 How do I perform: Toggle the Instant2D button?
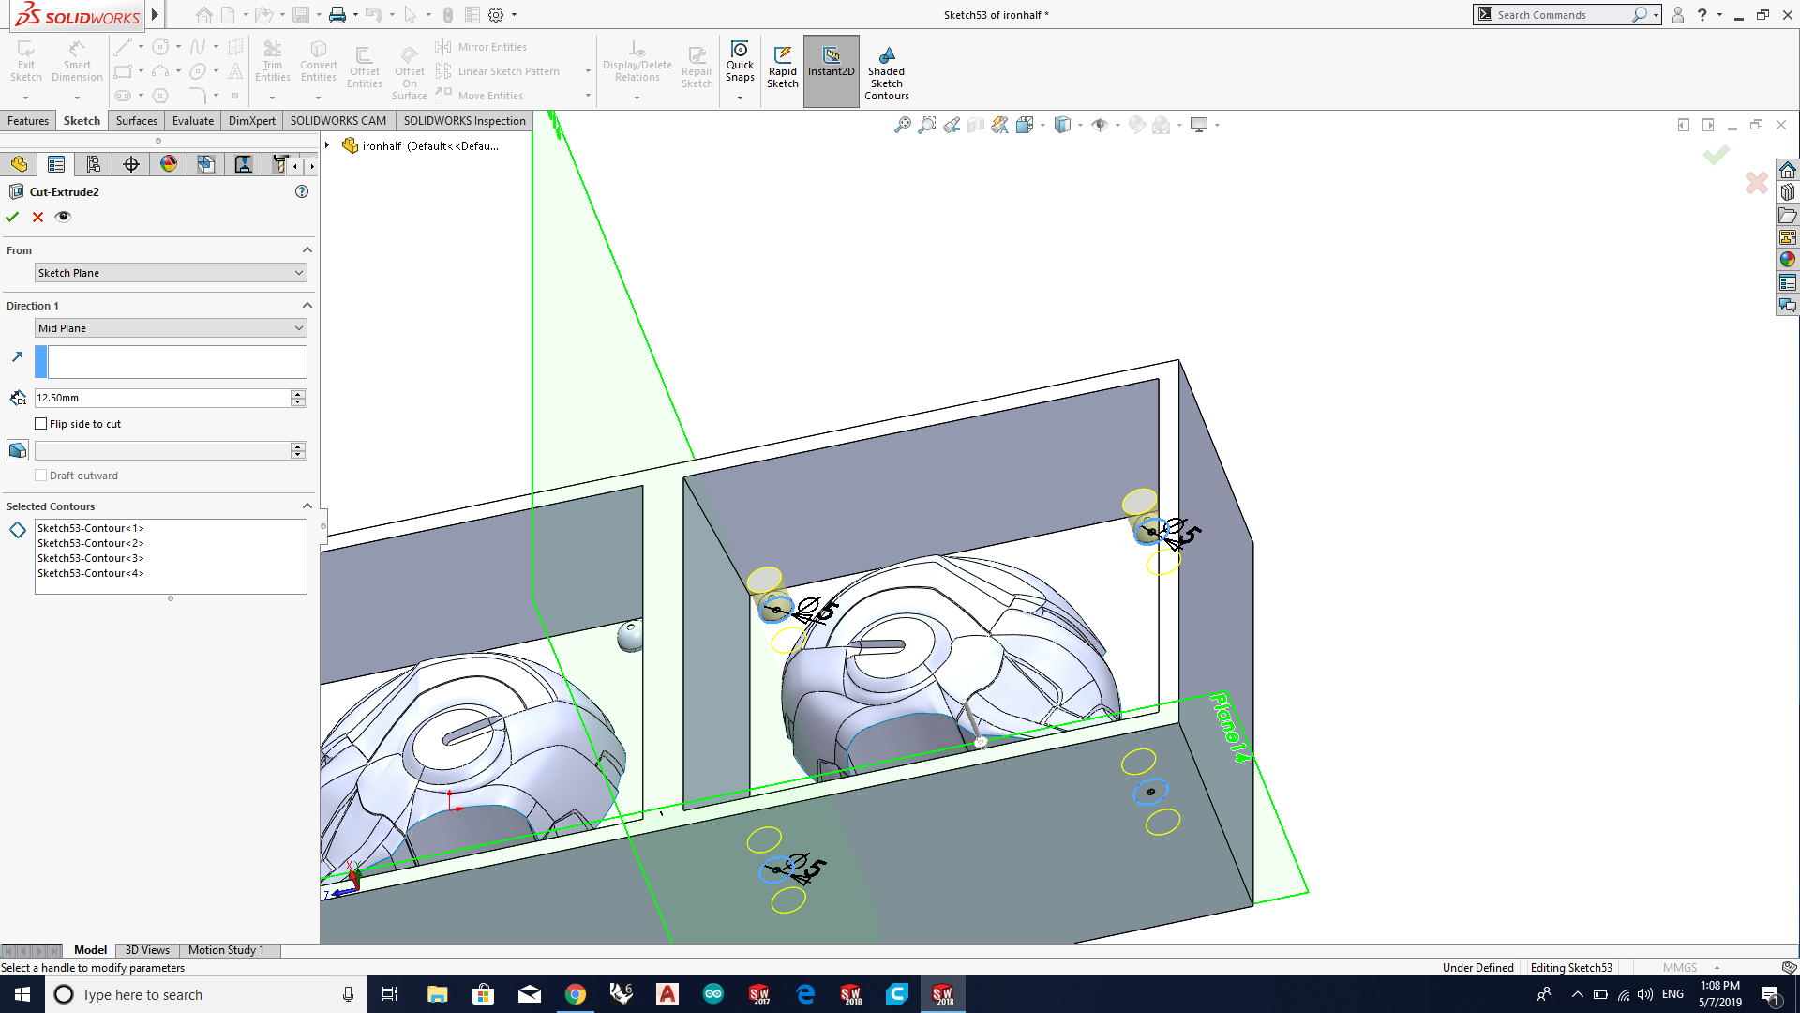point(831,68)
